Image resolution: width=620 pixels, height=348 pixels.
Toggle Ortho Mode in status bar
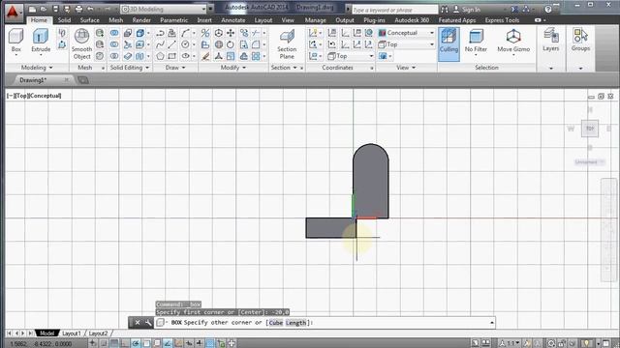[x=125, y=343]
